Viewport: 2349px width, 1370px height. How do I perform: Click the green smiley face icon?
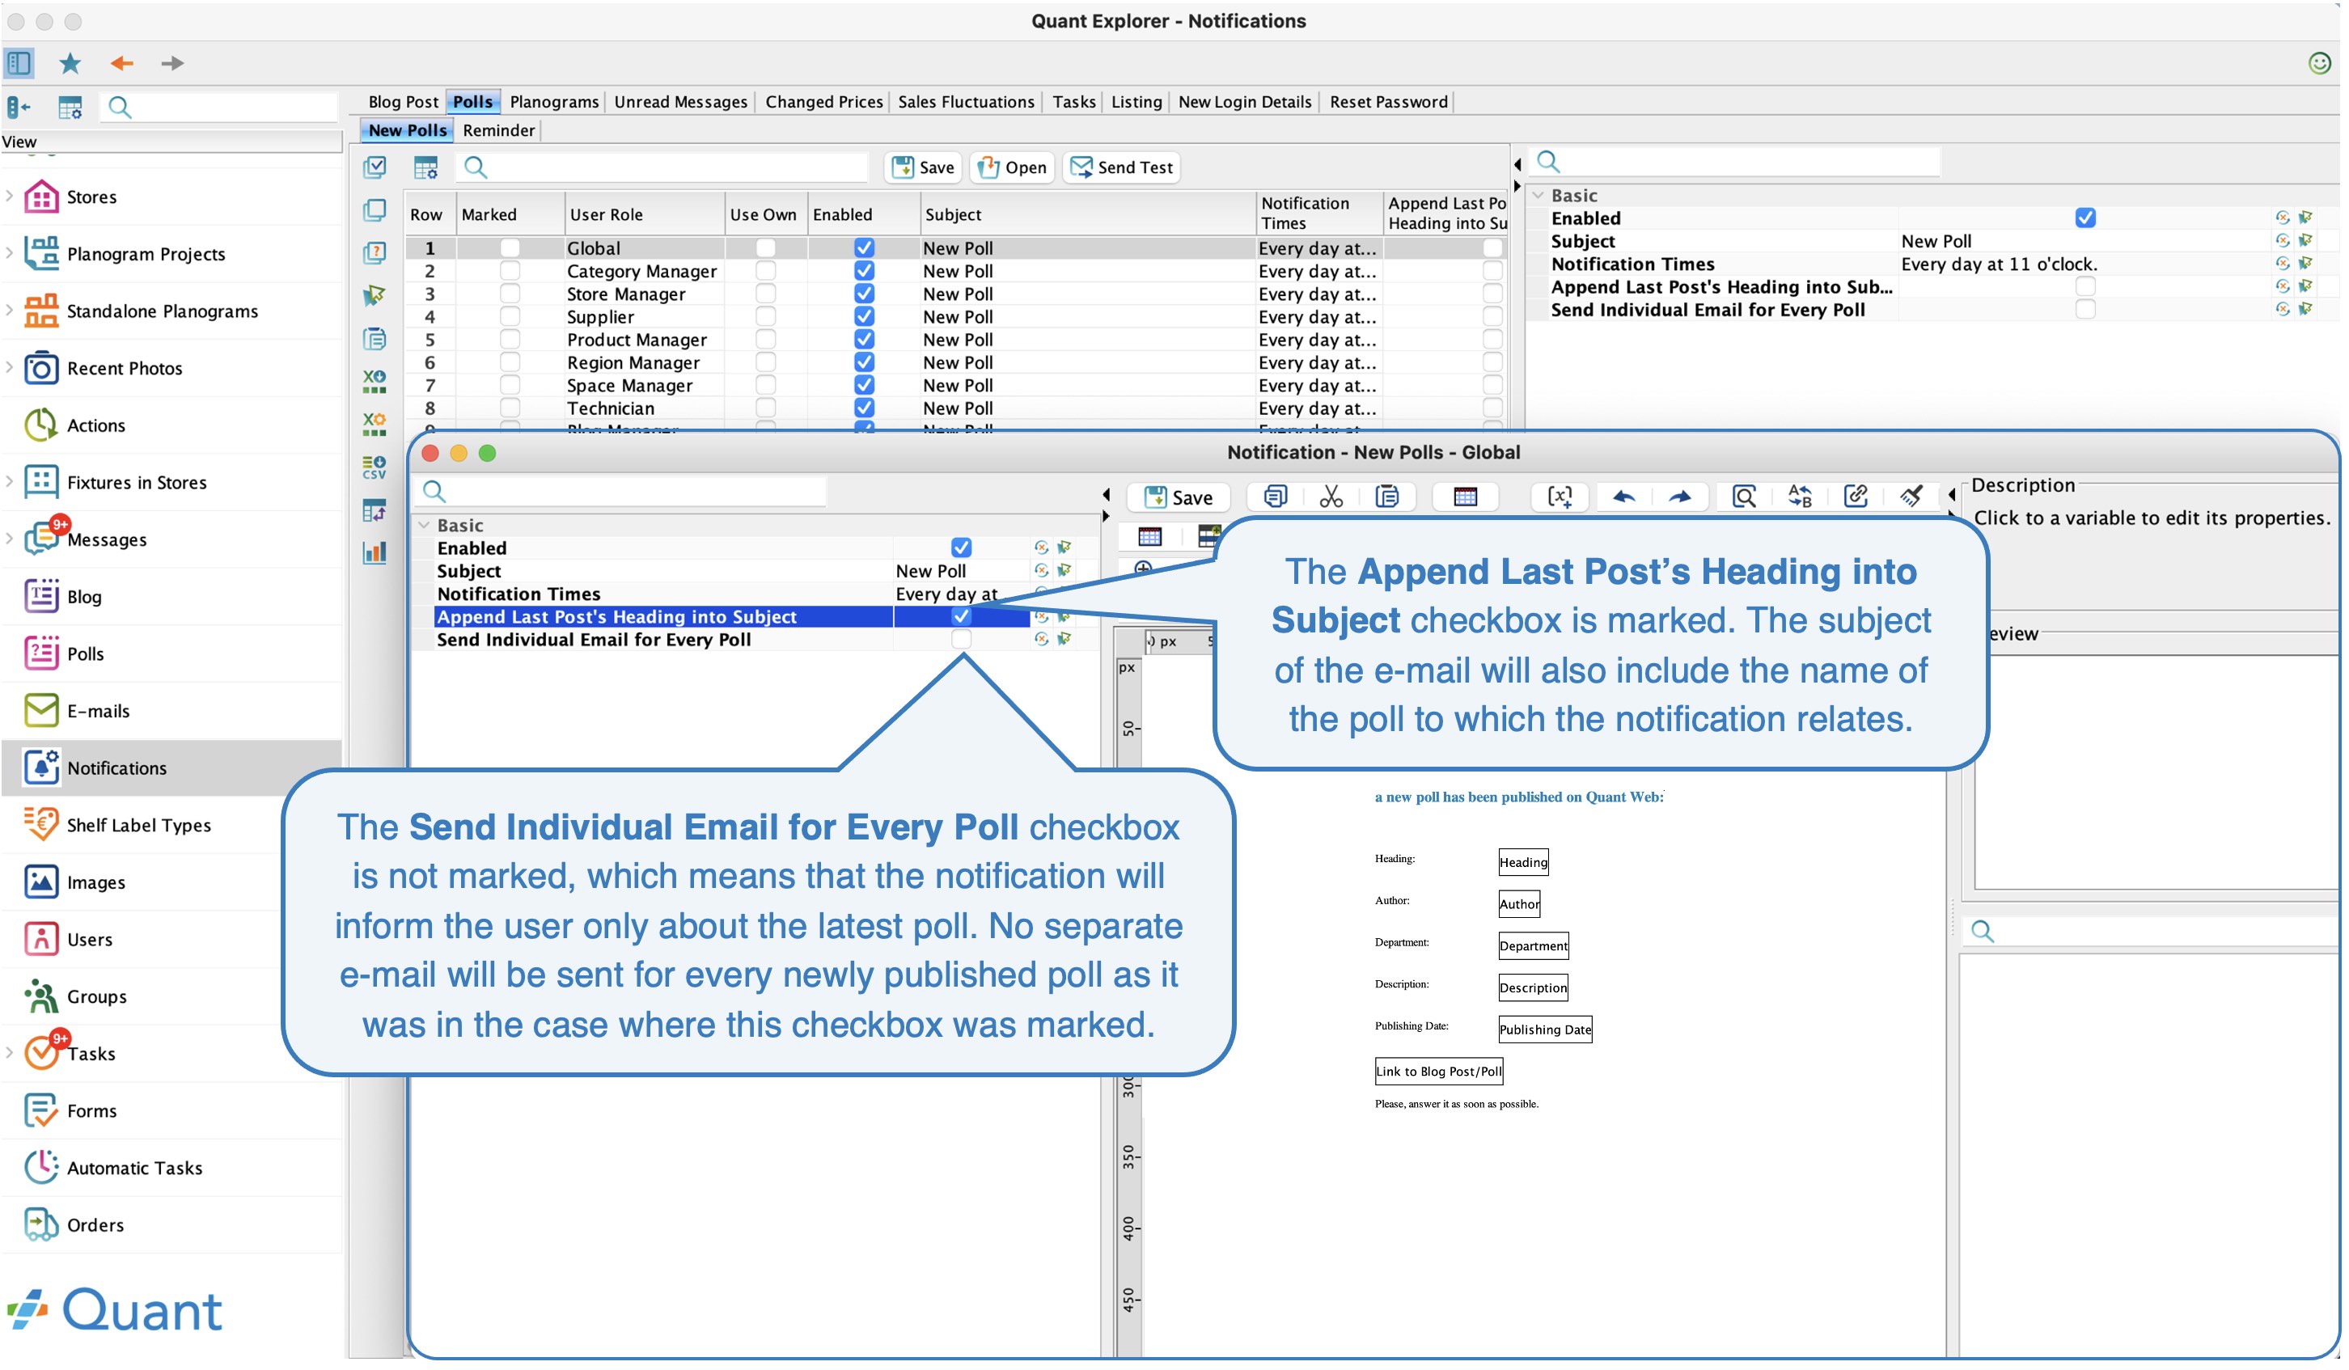pos(2319,63)
